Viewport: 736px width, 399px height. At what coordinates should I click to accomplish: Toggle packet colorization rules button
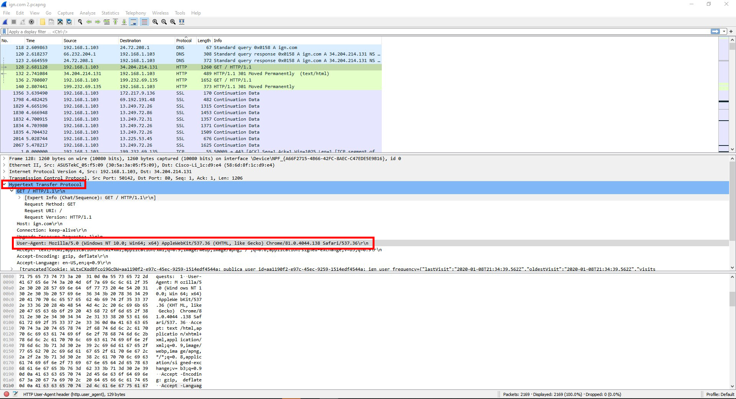coord(144,22)
